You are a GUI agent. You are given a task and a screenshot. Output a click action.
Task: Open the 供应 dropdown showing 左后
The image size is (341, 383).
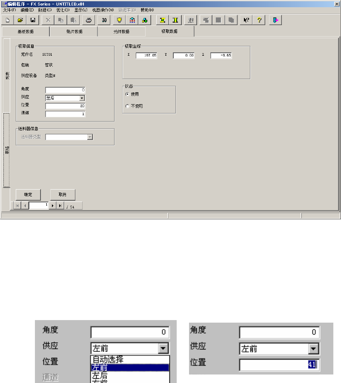[82, 98]
